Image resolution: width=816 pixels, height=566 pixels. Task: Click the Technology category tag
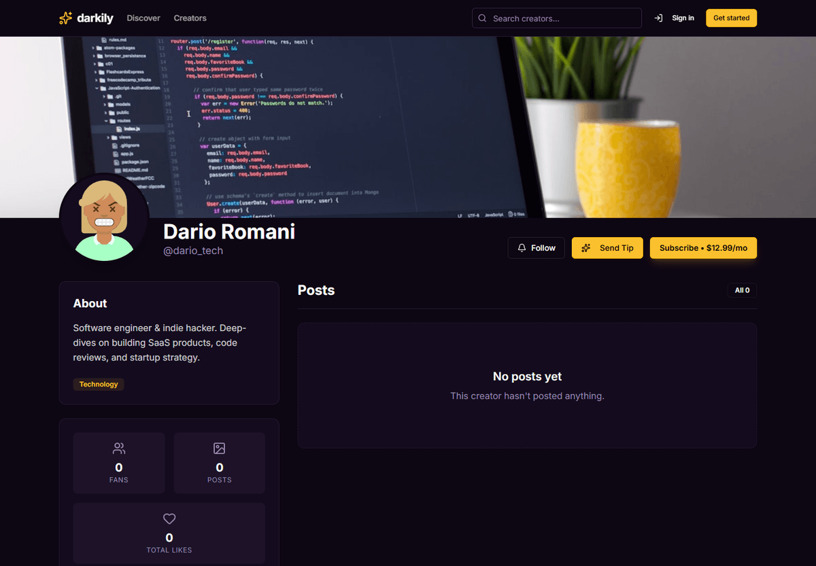[x=99, y=385]
